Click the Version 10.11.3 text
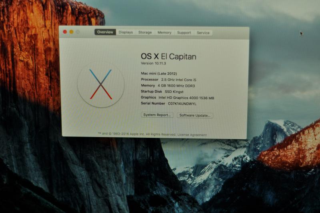Image resolution: width=320 pixels, height=213 pixels. pos(154,63)
